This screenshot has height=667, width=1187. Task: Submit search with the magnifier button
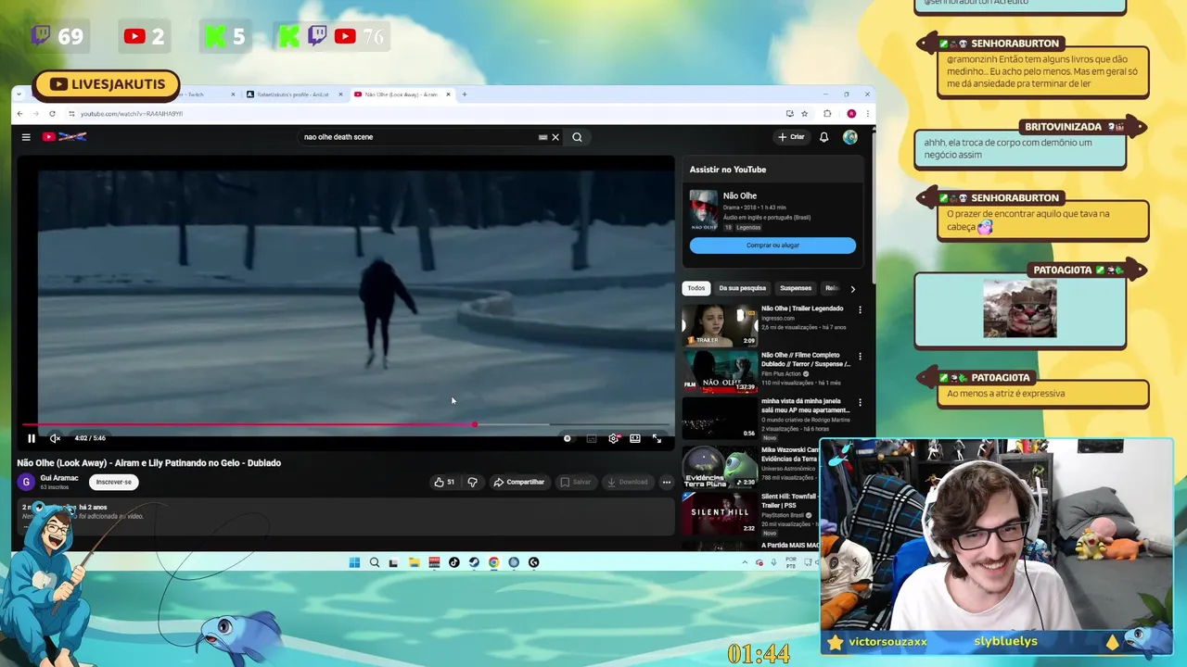tap(577, 137)
